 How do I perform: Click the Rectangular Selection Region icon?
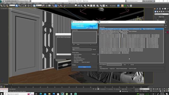coord(22,6)
